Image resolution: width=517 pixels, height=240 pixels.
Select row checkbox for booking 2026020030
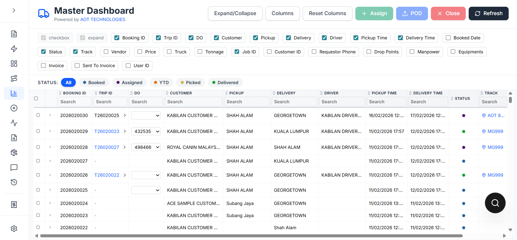38,115
